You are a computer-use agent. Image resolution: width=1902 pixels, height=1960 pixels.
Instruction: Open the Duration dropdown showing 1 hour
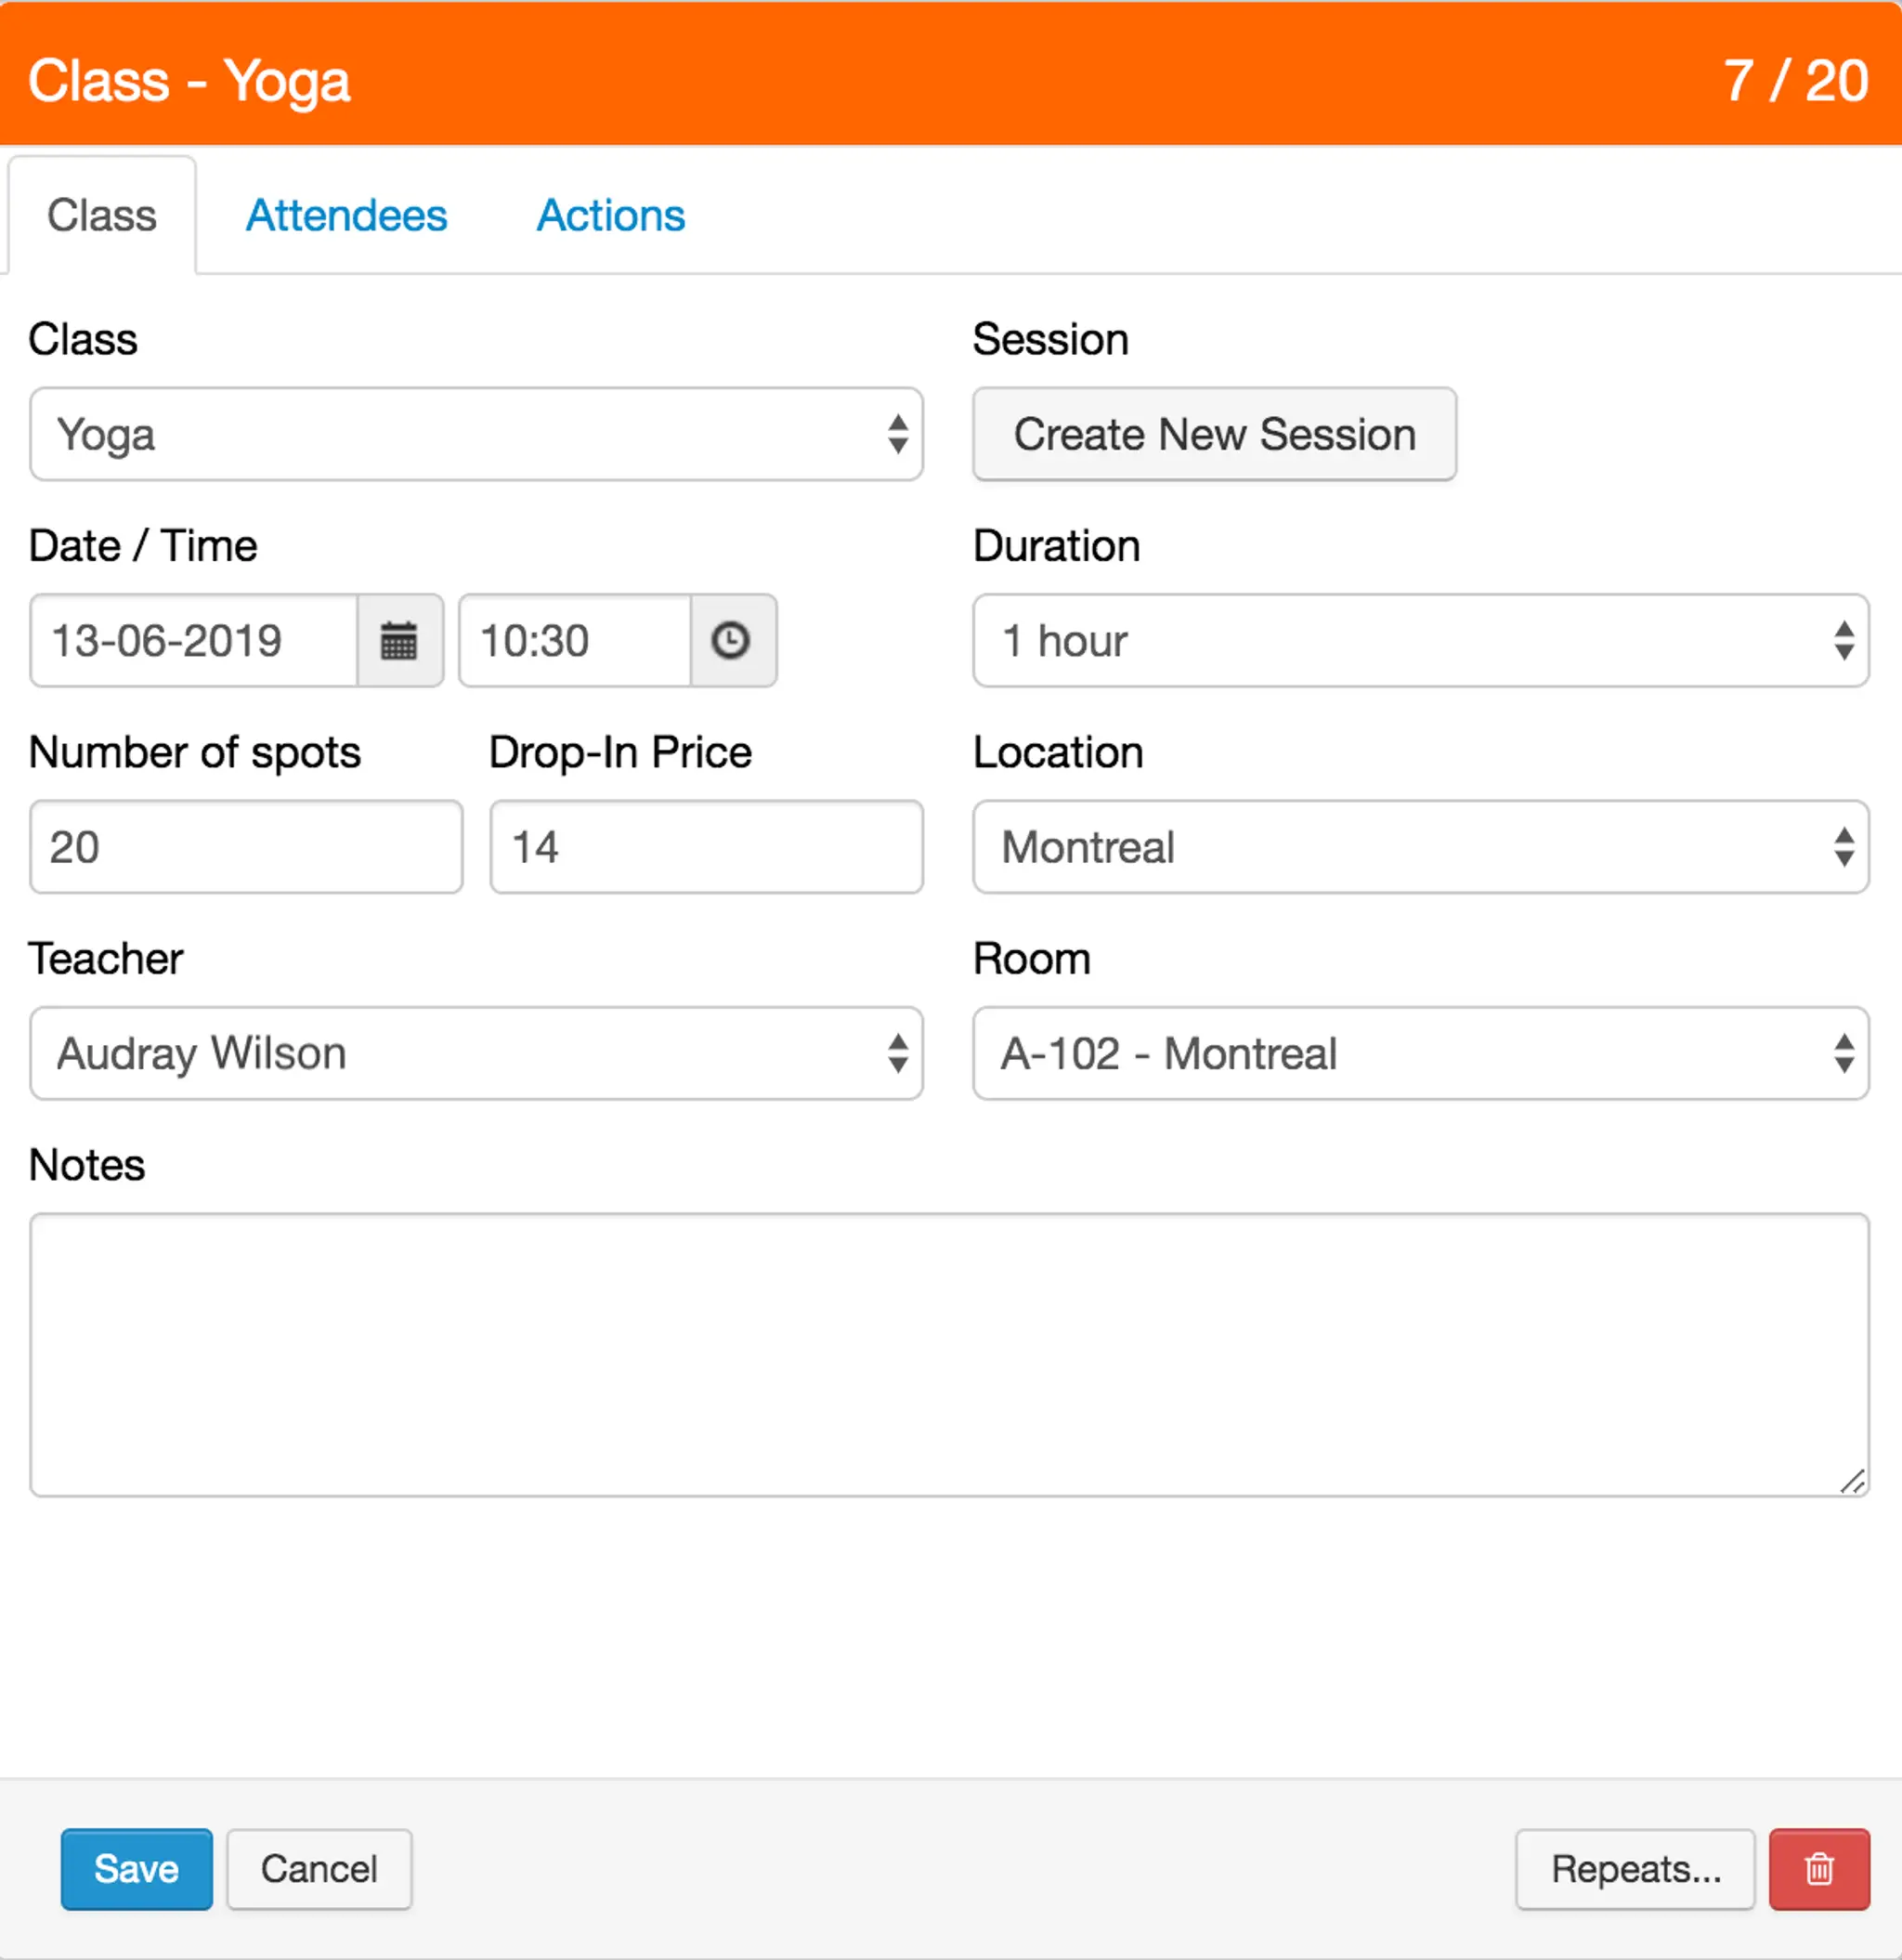(x=1420, y=641)
